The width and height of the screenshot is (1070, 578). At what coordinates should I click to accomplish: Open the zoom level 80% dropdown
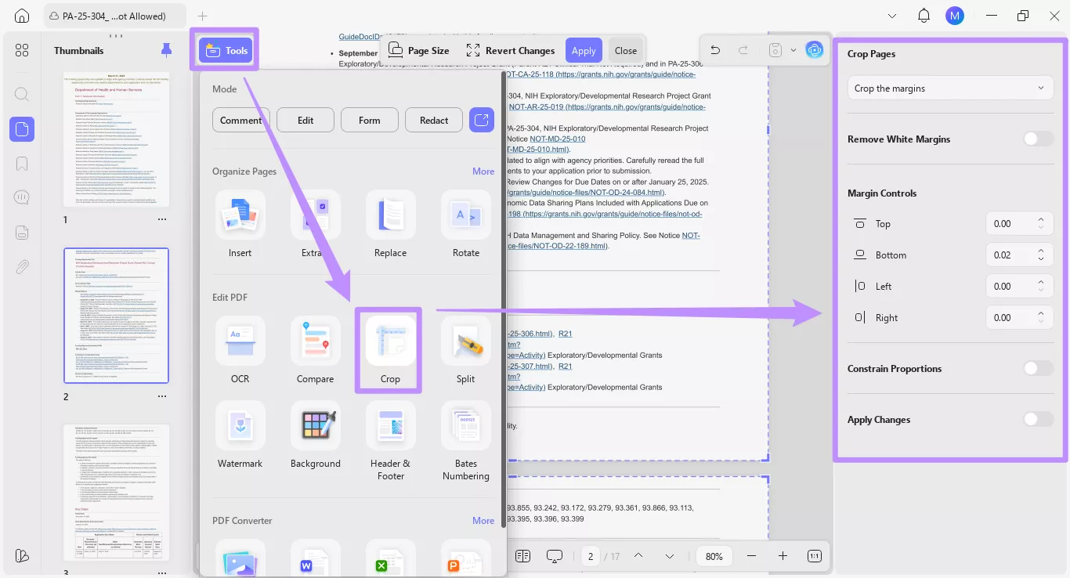point(714,556)
